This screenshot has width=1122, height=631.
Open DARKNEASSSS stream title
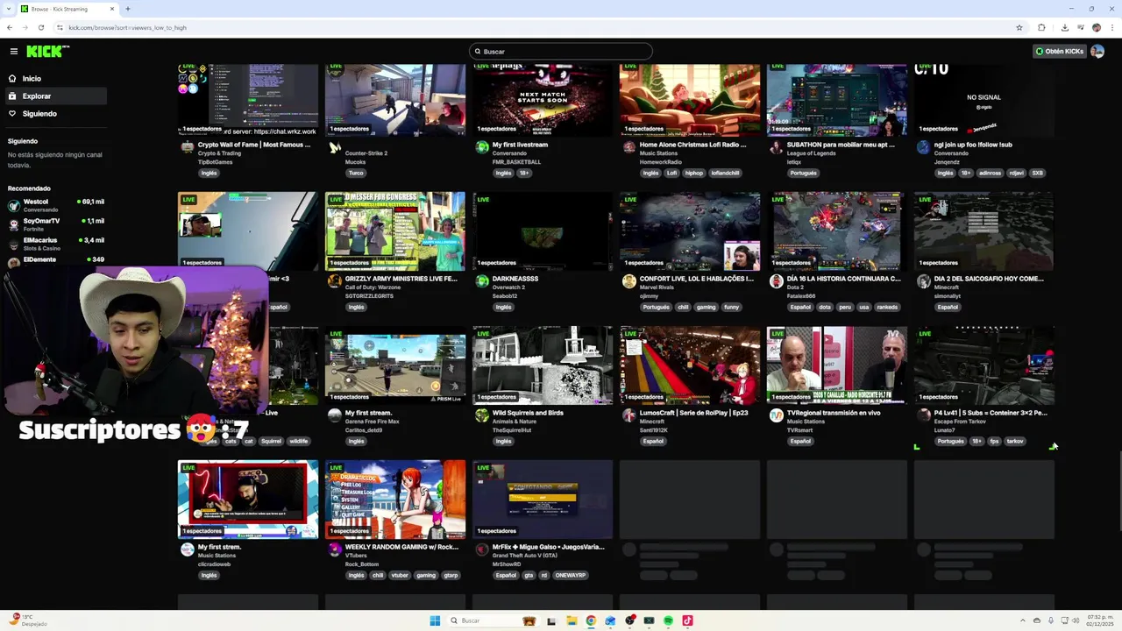click(x=515, y=279)
